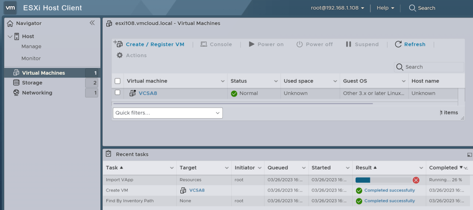This screenshot has width=473, height=210.
Task: Click the Recent tasks panel maximize icon
Action: 470,155
